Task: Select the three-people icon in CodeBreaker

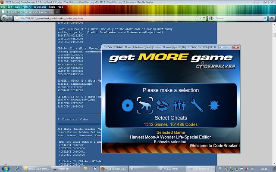Action: click(x=179, y=105)
